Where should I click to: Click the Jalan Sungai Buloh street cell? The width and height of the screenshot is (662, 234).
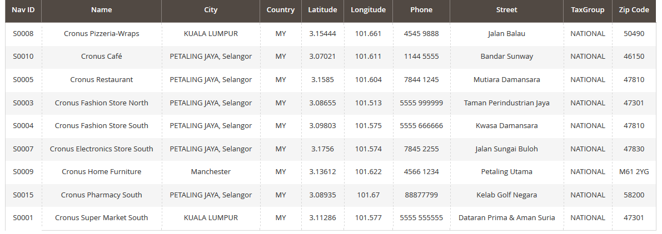coord(506,149)
